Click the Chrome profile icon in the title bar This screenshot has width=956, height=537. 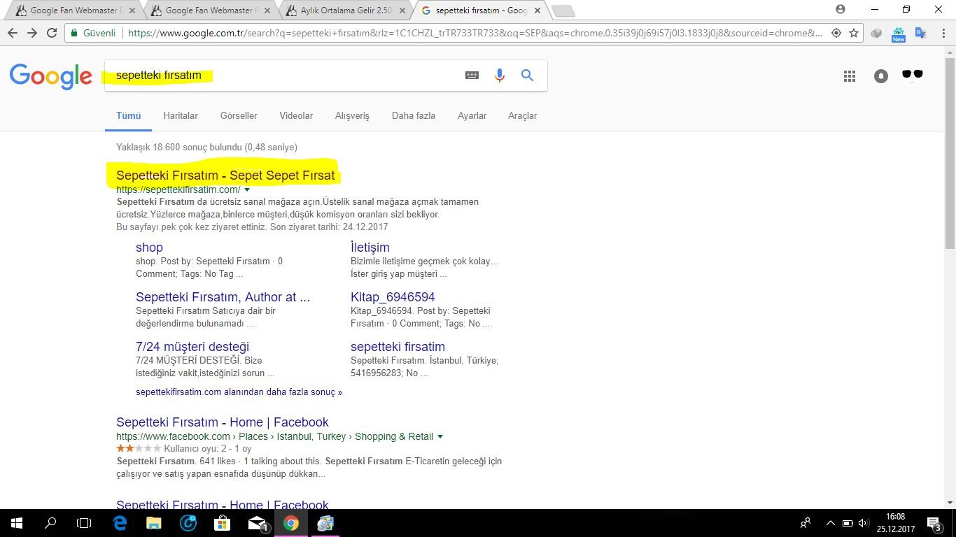coord(841,9)
